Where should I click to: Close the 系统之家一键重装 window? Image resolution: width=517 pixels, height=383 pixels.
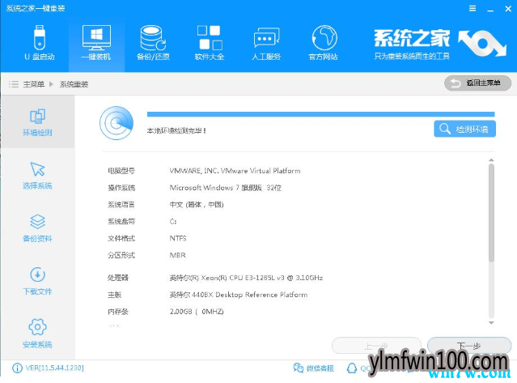(508, 9)
